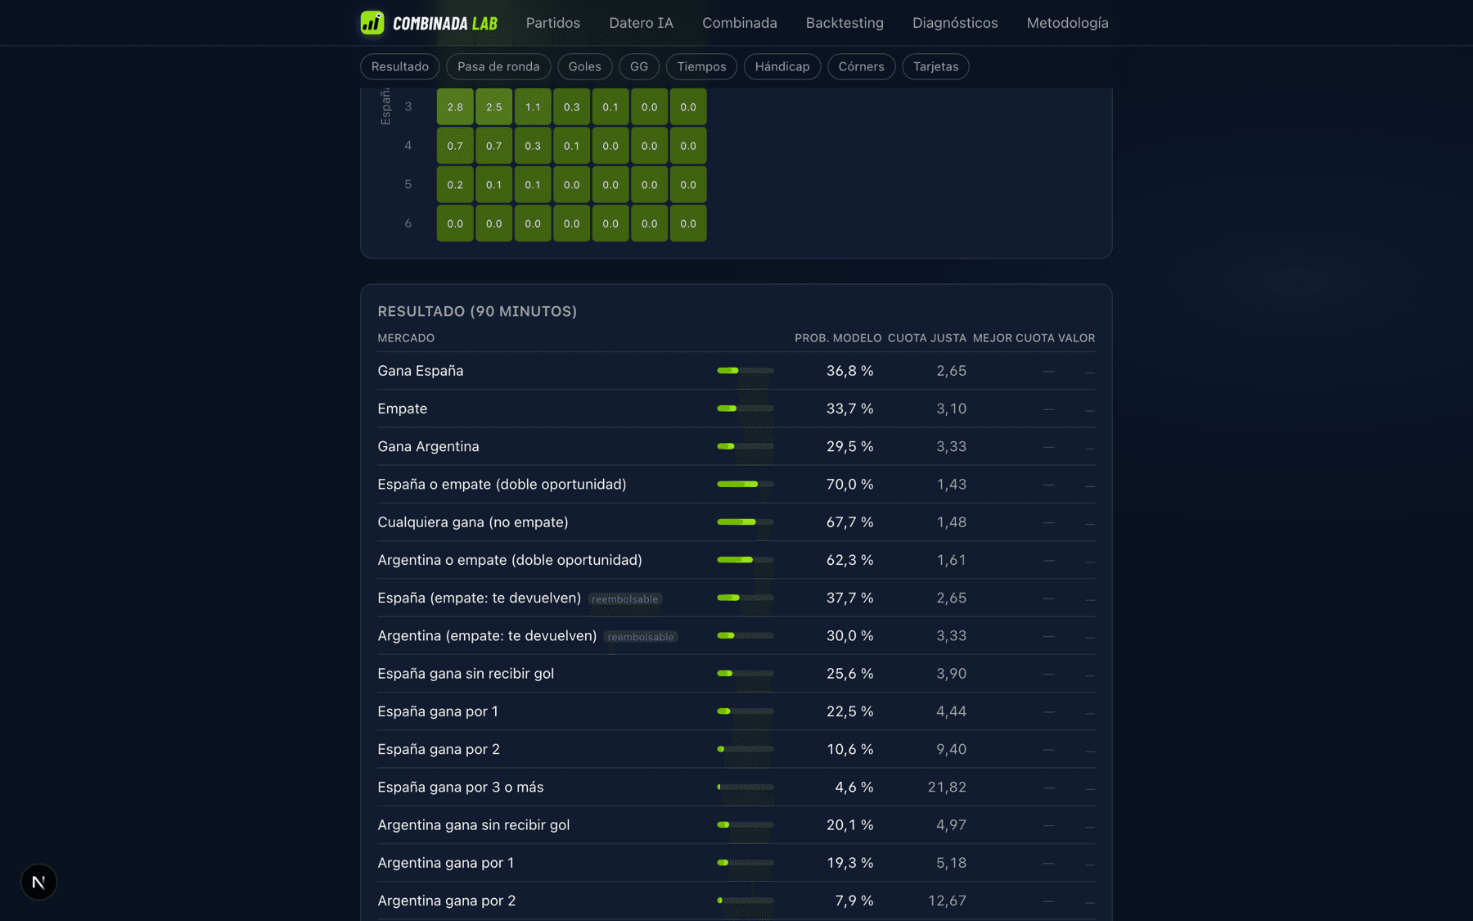Viewport: 1473px width, 921px height.
Task: Go to Datero IA page
Action: [x=642, y=23]
